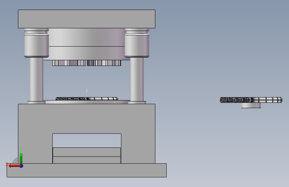Select the small hub below the right part

pos(251,105)
